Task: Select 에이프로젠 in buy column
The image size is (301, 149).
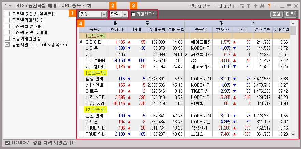Action: pyautogui.click(x=201, y=42)
